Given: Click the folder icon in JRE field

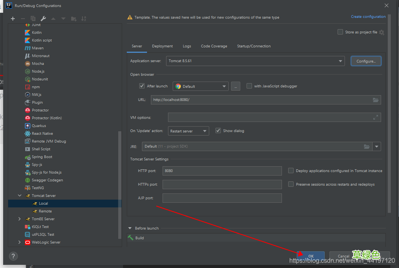Looking at the screenshot, I should (x=366, y=146).
